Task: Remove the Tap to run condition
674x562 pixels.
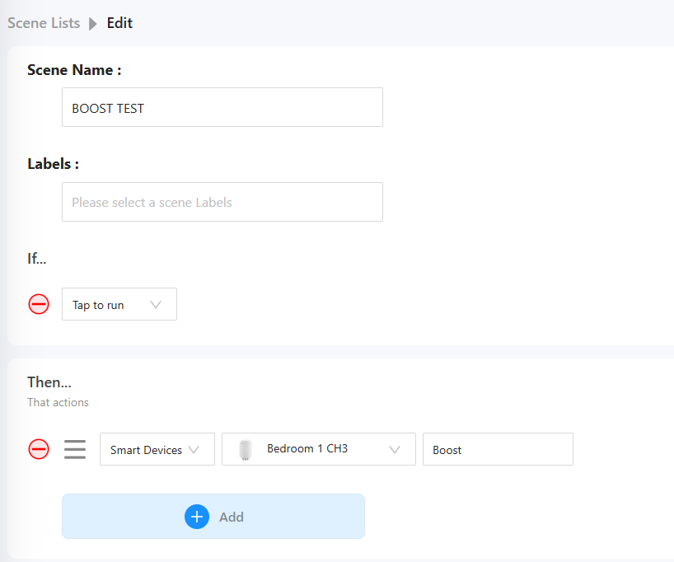Action: point(39,304)
